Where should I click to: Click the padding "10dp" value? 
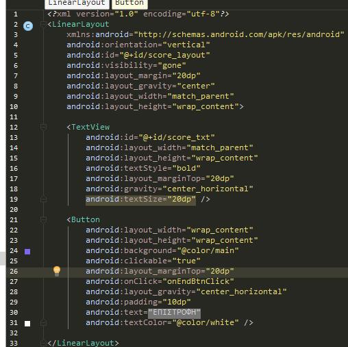[x=177, y=302]
